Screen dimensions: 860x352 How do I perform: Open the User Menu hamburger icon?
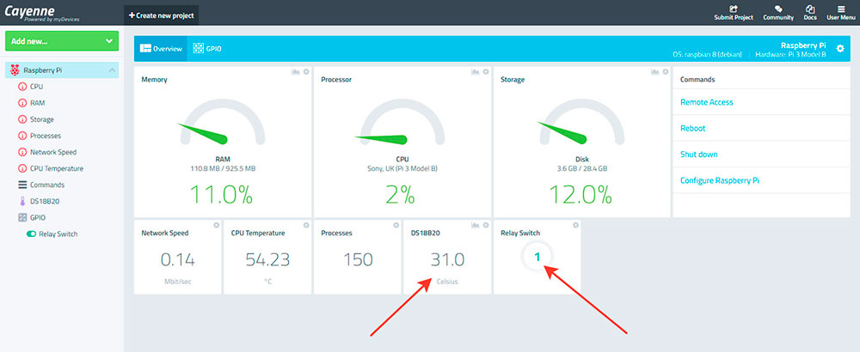[840, 9]
